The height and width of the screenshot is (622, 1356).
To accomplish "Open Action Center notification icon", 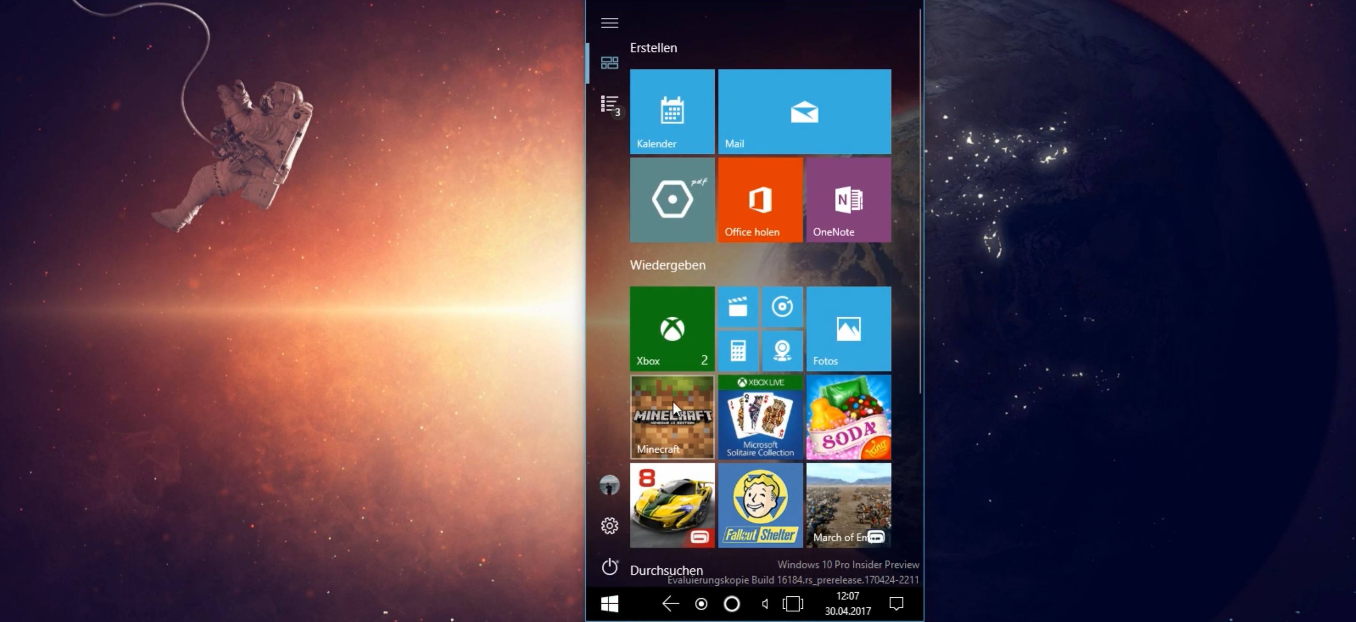I will pyautogui.click(x=896, y=603).
